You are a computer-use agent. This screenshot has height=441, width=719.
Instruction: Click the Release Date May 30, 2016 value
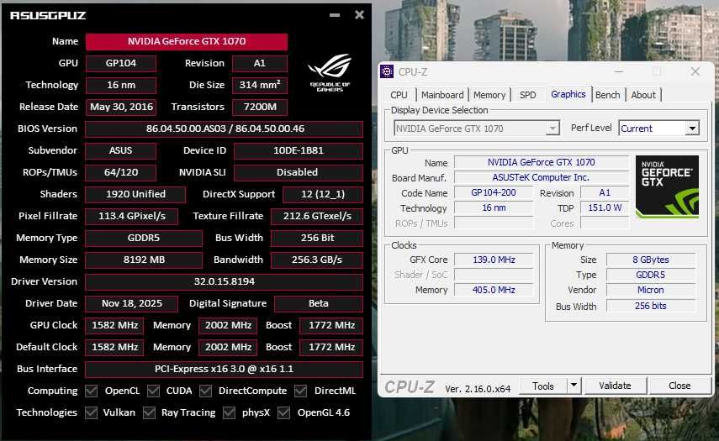coord(121,108)
